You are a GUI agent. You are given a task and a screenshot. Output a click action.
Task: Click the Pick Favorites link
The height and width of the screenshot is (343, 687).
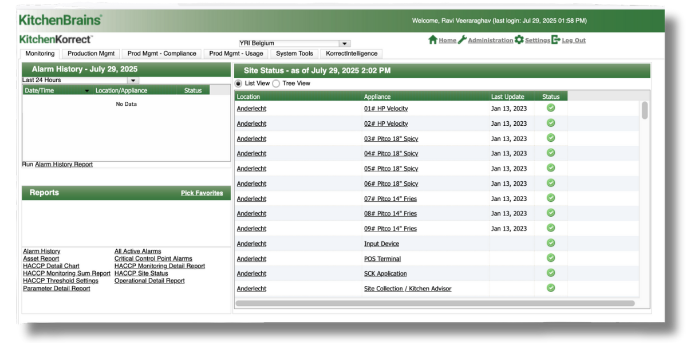(202, 193)
